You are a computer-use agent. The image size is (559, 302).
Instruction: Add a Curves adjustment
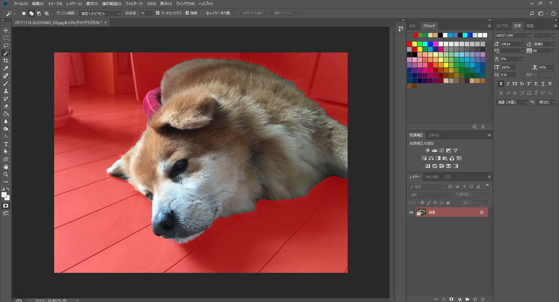(x=442, y=151)
